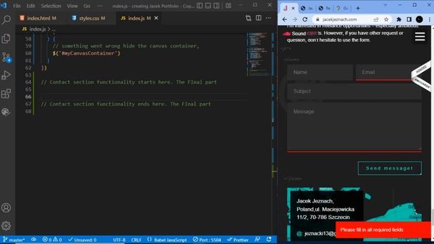
Task: Open More Actions menu of the editor
Action: click(x=269, y=18)
